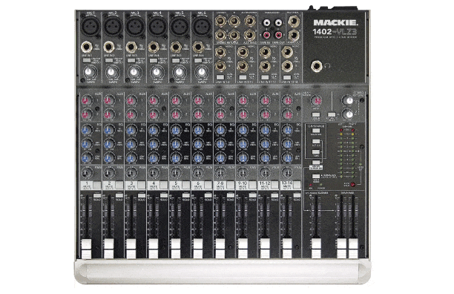454x294 pixels.
Task: Click the channel 6 fader cap
Action: click(x=198, y=249)
